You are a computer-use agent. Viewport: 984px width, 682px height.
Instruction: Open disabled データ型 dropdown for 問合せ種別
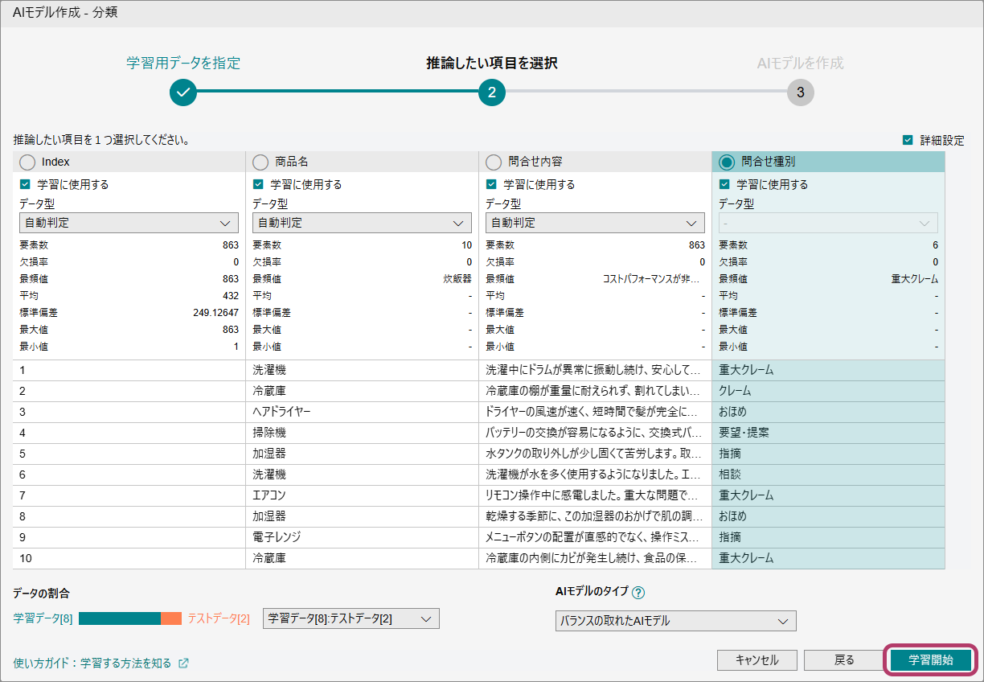click(828, 223)
